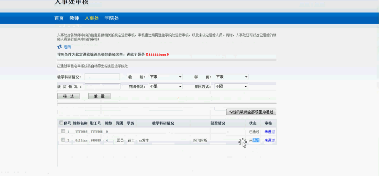Click the 获奖情况 column header
This screenshot has width=379, height=176.
(x=218, y=123)
